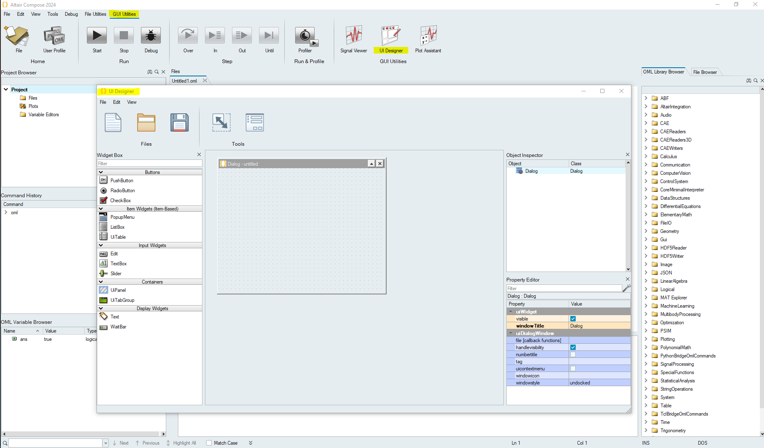Open the Profiler tool
The height and width of the screenshot is (448, 764).
click(306, 36)
